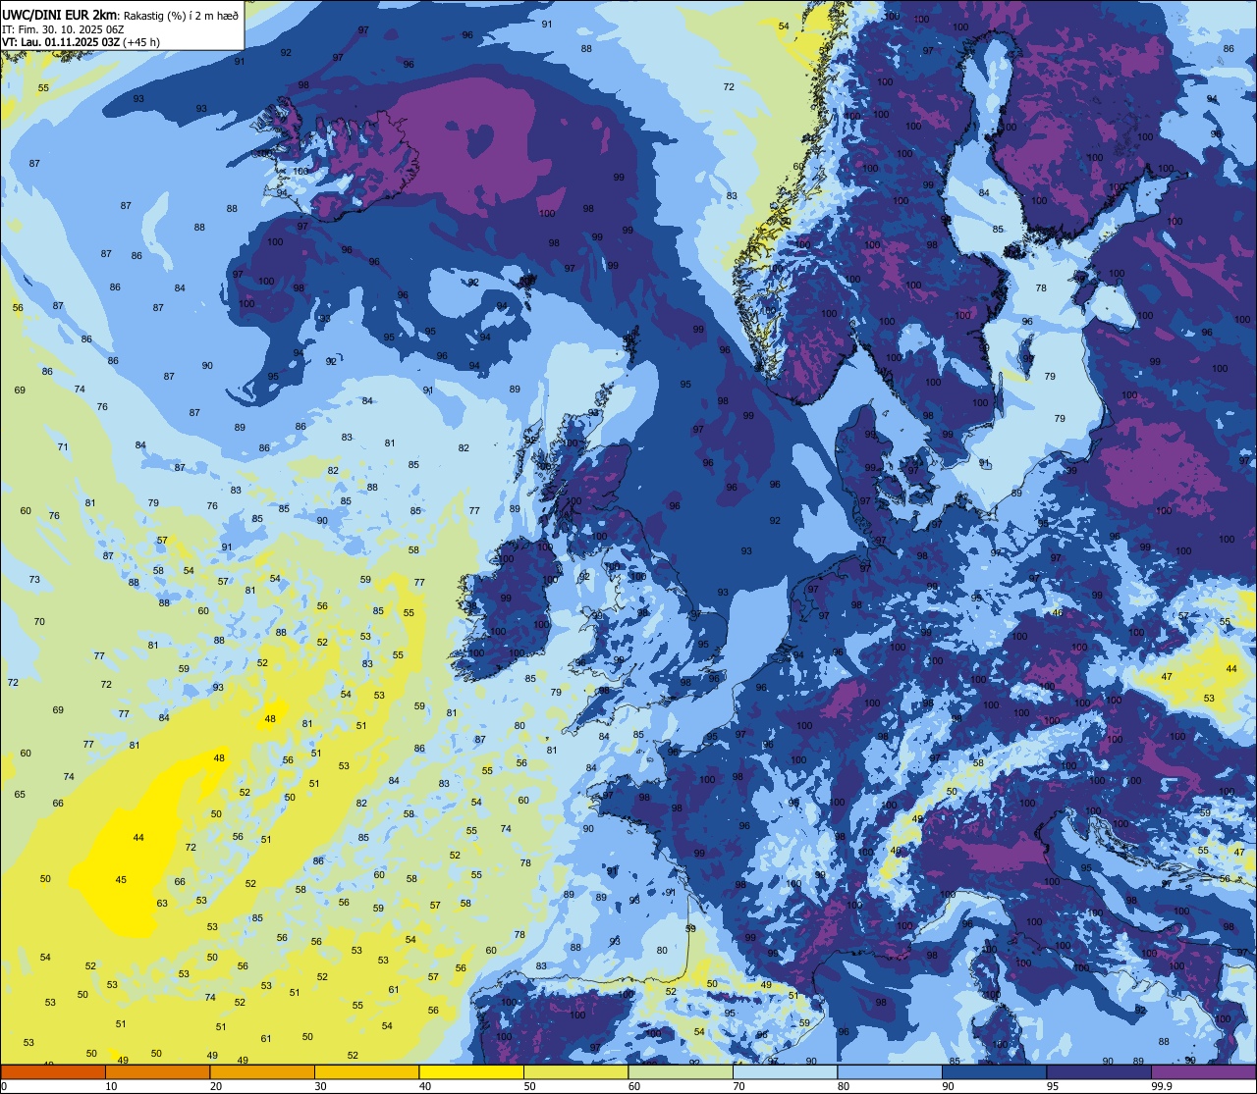Viewport: 1257px width, 1094px height.
Task: Click the legend label '40'
Action: pos(425,1086)
